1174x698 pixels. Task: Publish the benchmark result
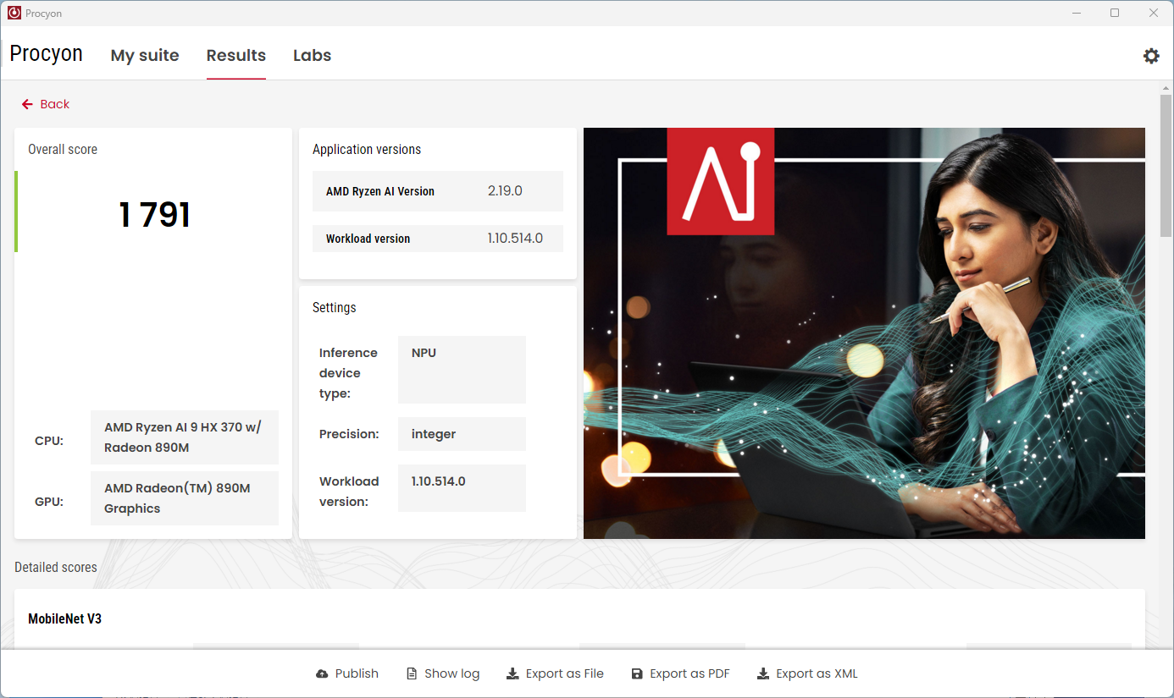[347, 674]
